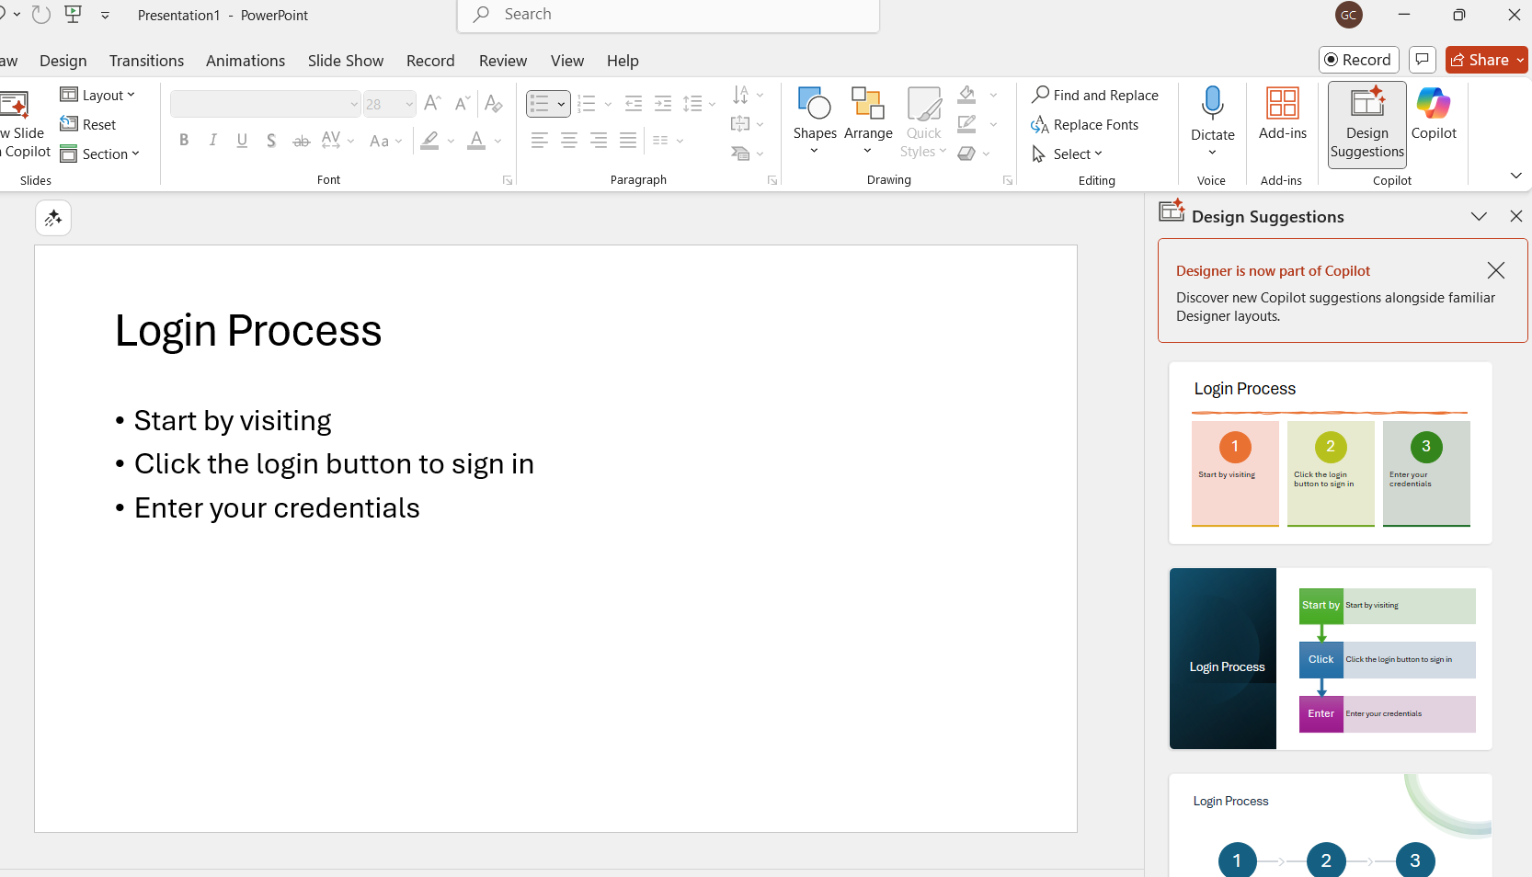Open the Shapes gallery
Viewport: 1532px width, 877px height.
(815, 121)
